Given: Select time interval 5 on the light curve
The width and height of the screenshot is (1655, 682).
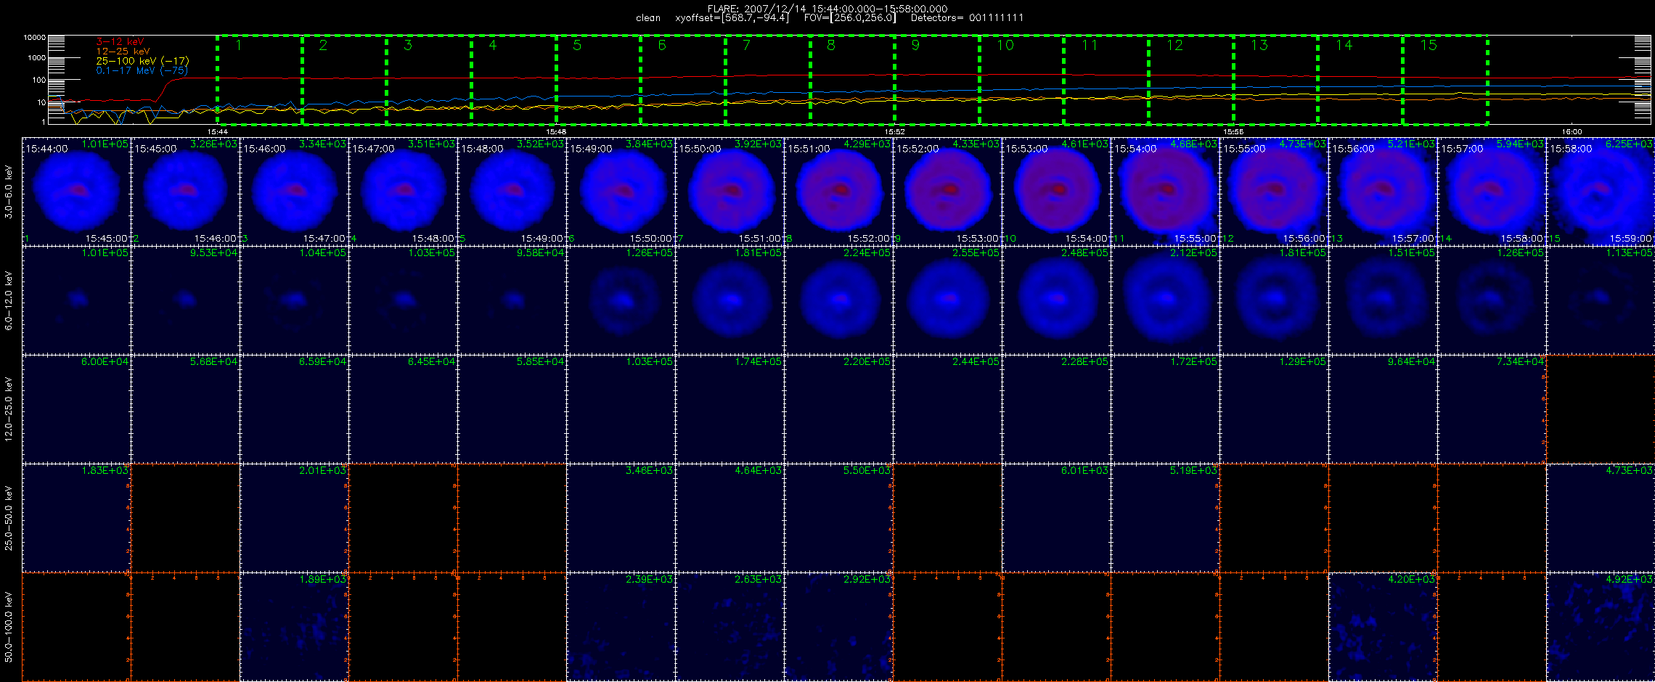Looking at the screenshot, I should tap(599, 80).
